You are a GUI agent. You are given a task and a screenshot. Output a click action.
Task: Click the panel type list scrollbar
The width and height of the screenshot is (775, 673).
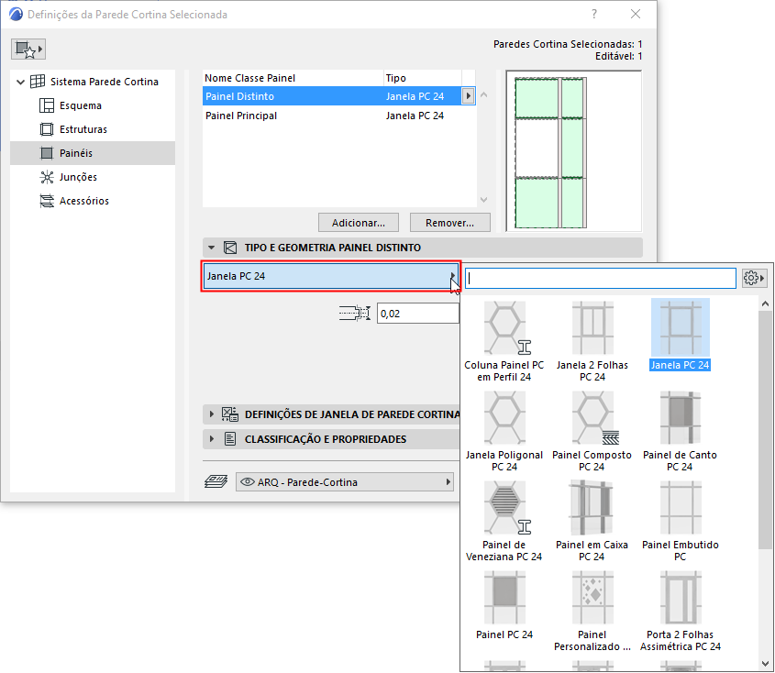tap(765, 430)
